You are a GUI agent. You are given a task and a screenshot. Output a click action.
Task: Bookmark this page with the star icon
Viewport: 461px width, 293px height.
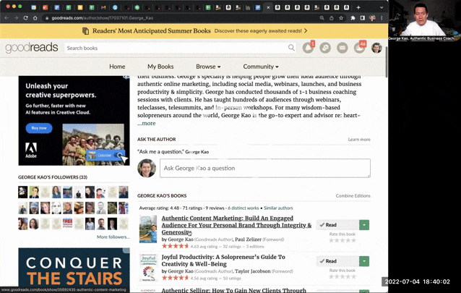341,18
